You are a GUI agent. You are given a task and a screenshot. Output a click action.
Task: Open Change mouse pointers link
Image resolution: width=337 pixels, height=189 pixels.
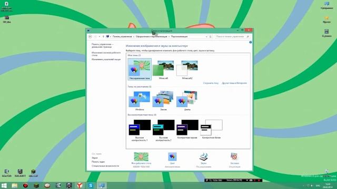click(106, 59)
